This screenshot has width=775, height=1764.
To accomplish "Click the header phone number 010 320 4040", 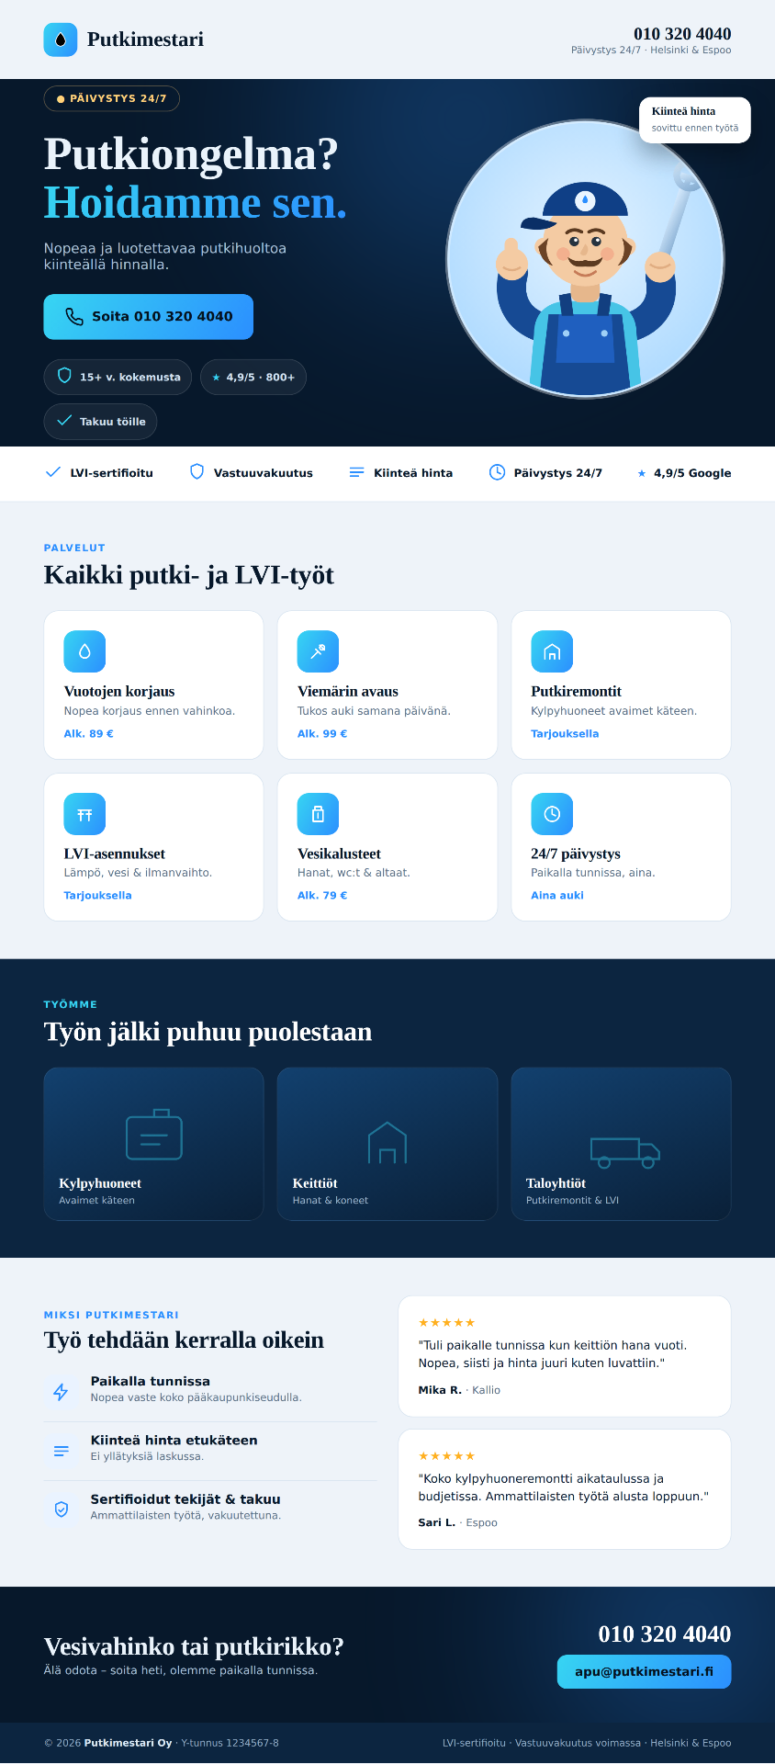I will tap(682, 34).
